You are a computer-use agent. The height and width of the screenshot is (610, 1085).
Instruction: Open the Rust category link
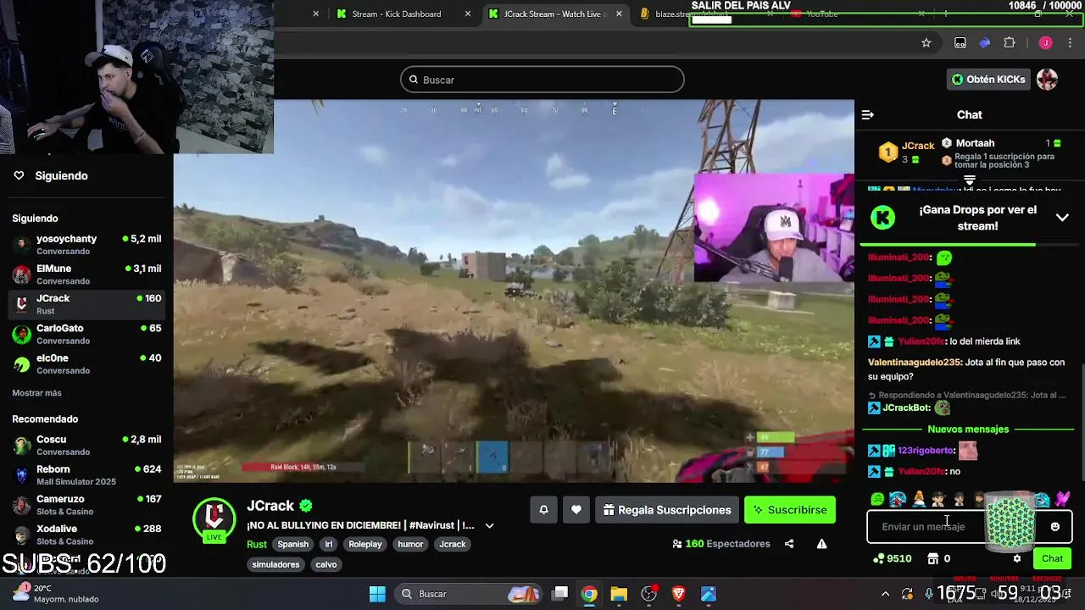click(257, 544)
